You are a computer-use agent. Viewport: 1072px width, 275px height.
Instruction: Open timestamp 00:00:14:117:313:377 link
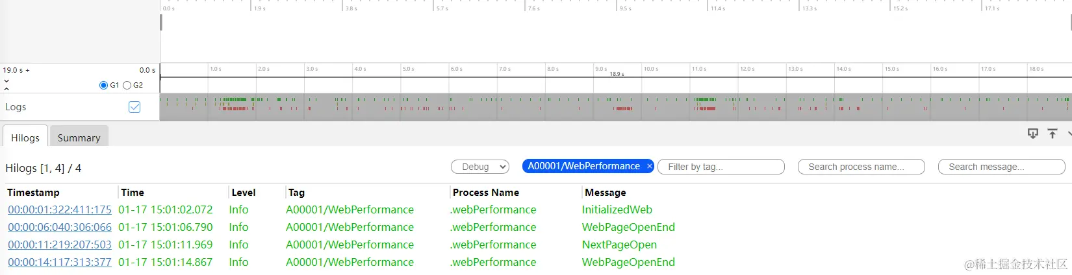point(60,262)
